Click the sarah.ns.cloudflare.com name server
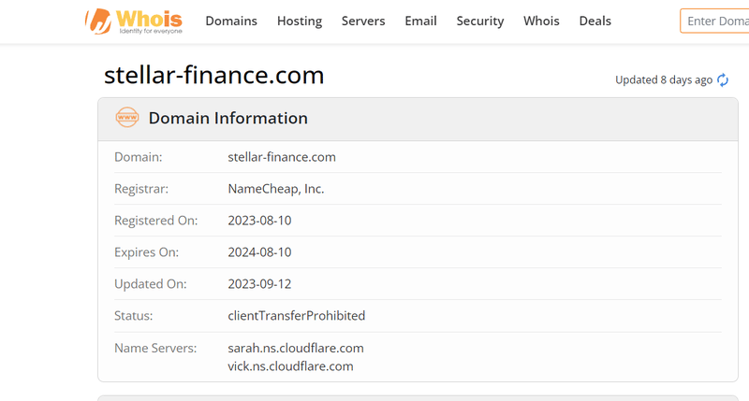This screenshot has height=401, width=749. pyautogui.click(x=296, y=348)
